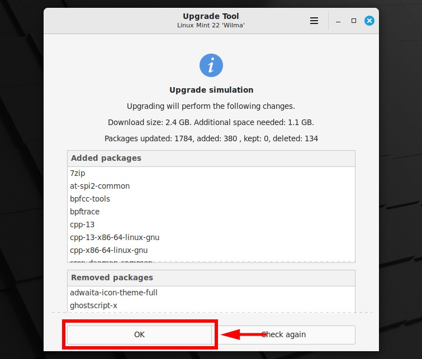Select the 7zip package row

(x=211, y=173)
